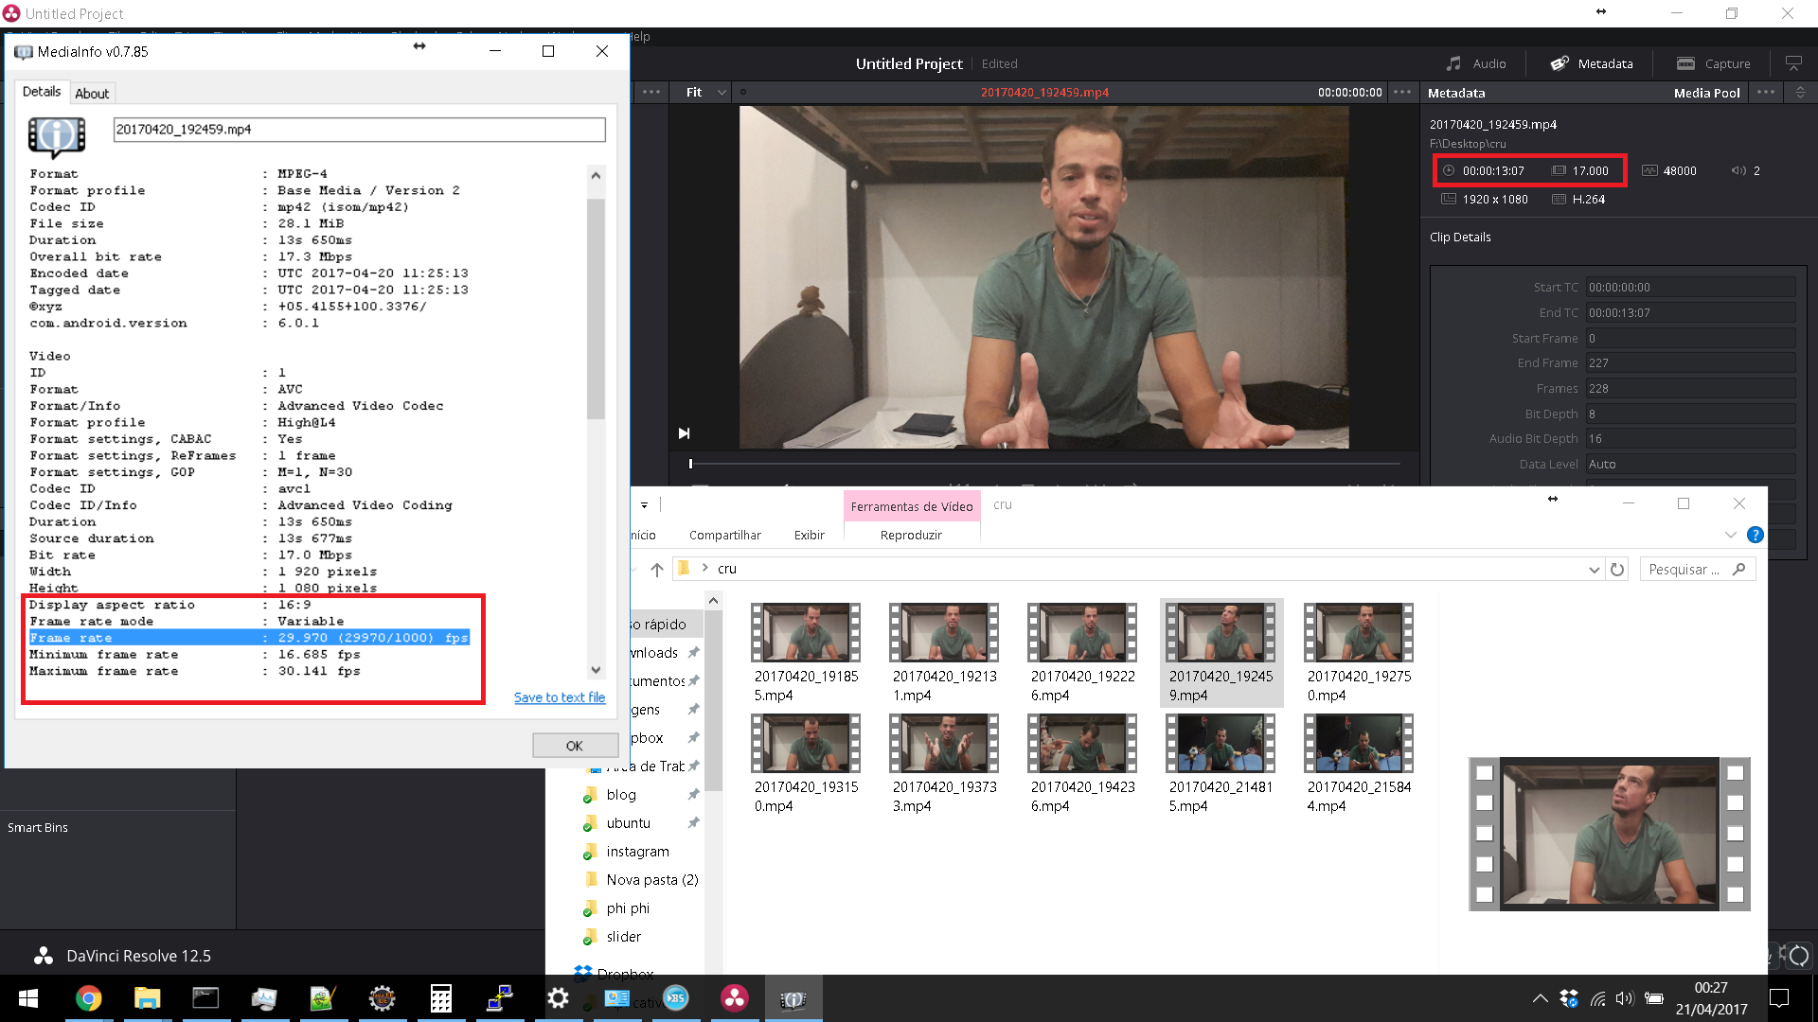Click the Smart Bins panel icon

pos(39,826)
